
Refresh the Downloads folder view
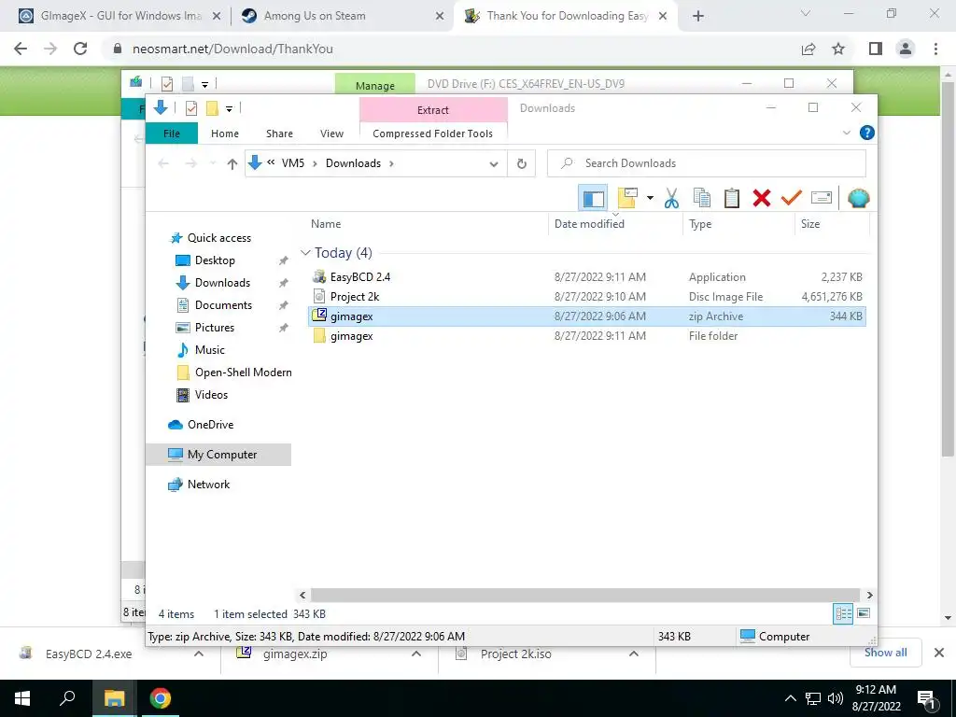(x=521, y=163)
